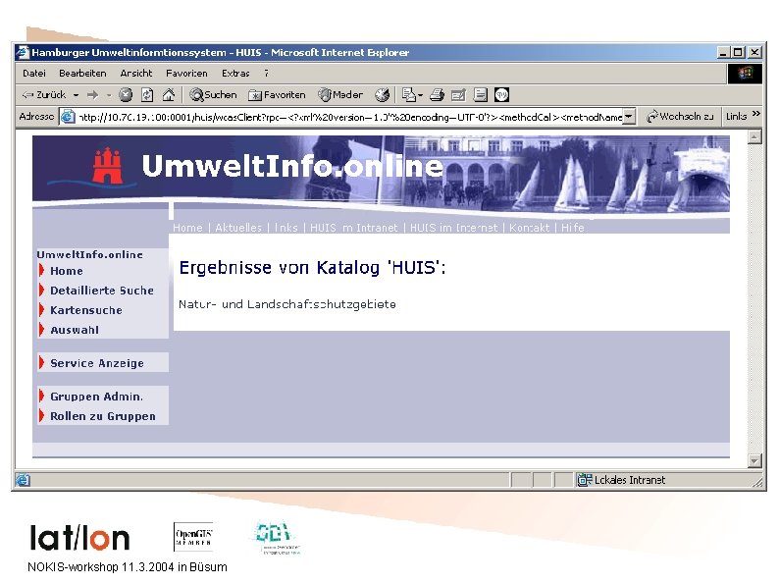This screenshot has width=779, height=584.
Task: Click the Zurück back button
Action: 44,94
